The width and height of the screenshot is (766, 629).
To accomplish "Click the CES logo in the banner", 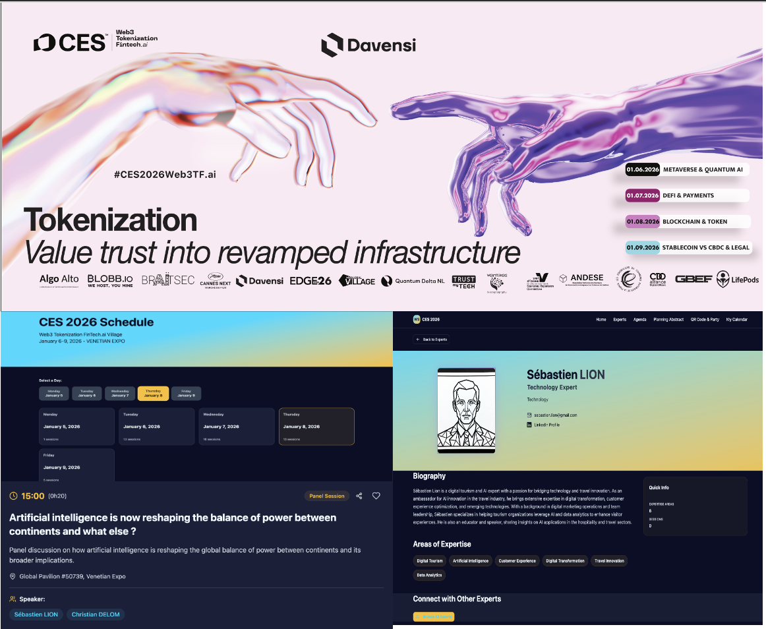I will [x=69, y=42].
